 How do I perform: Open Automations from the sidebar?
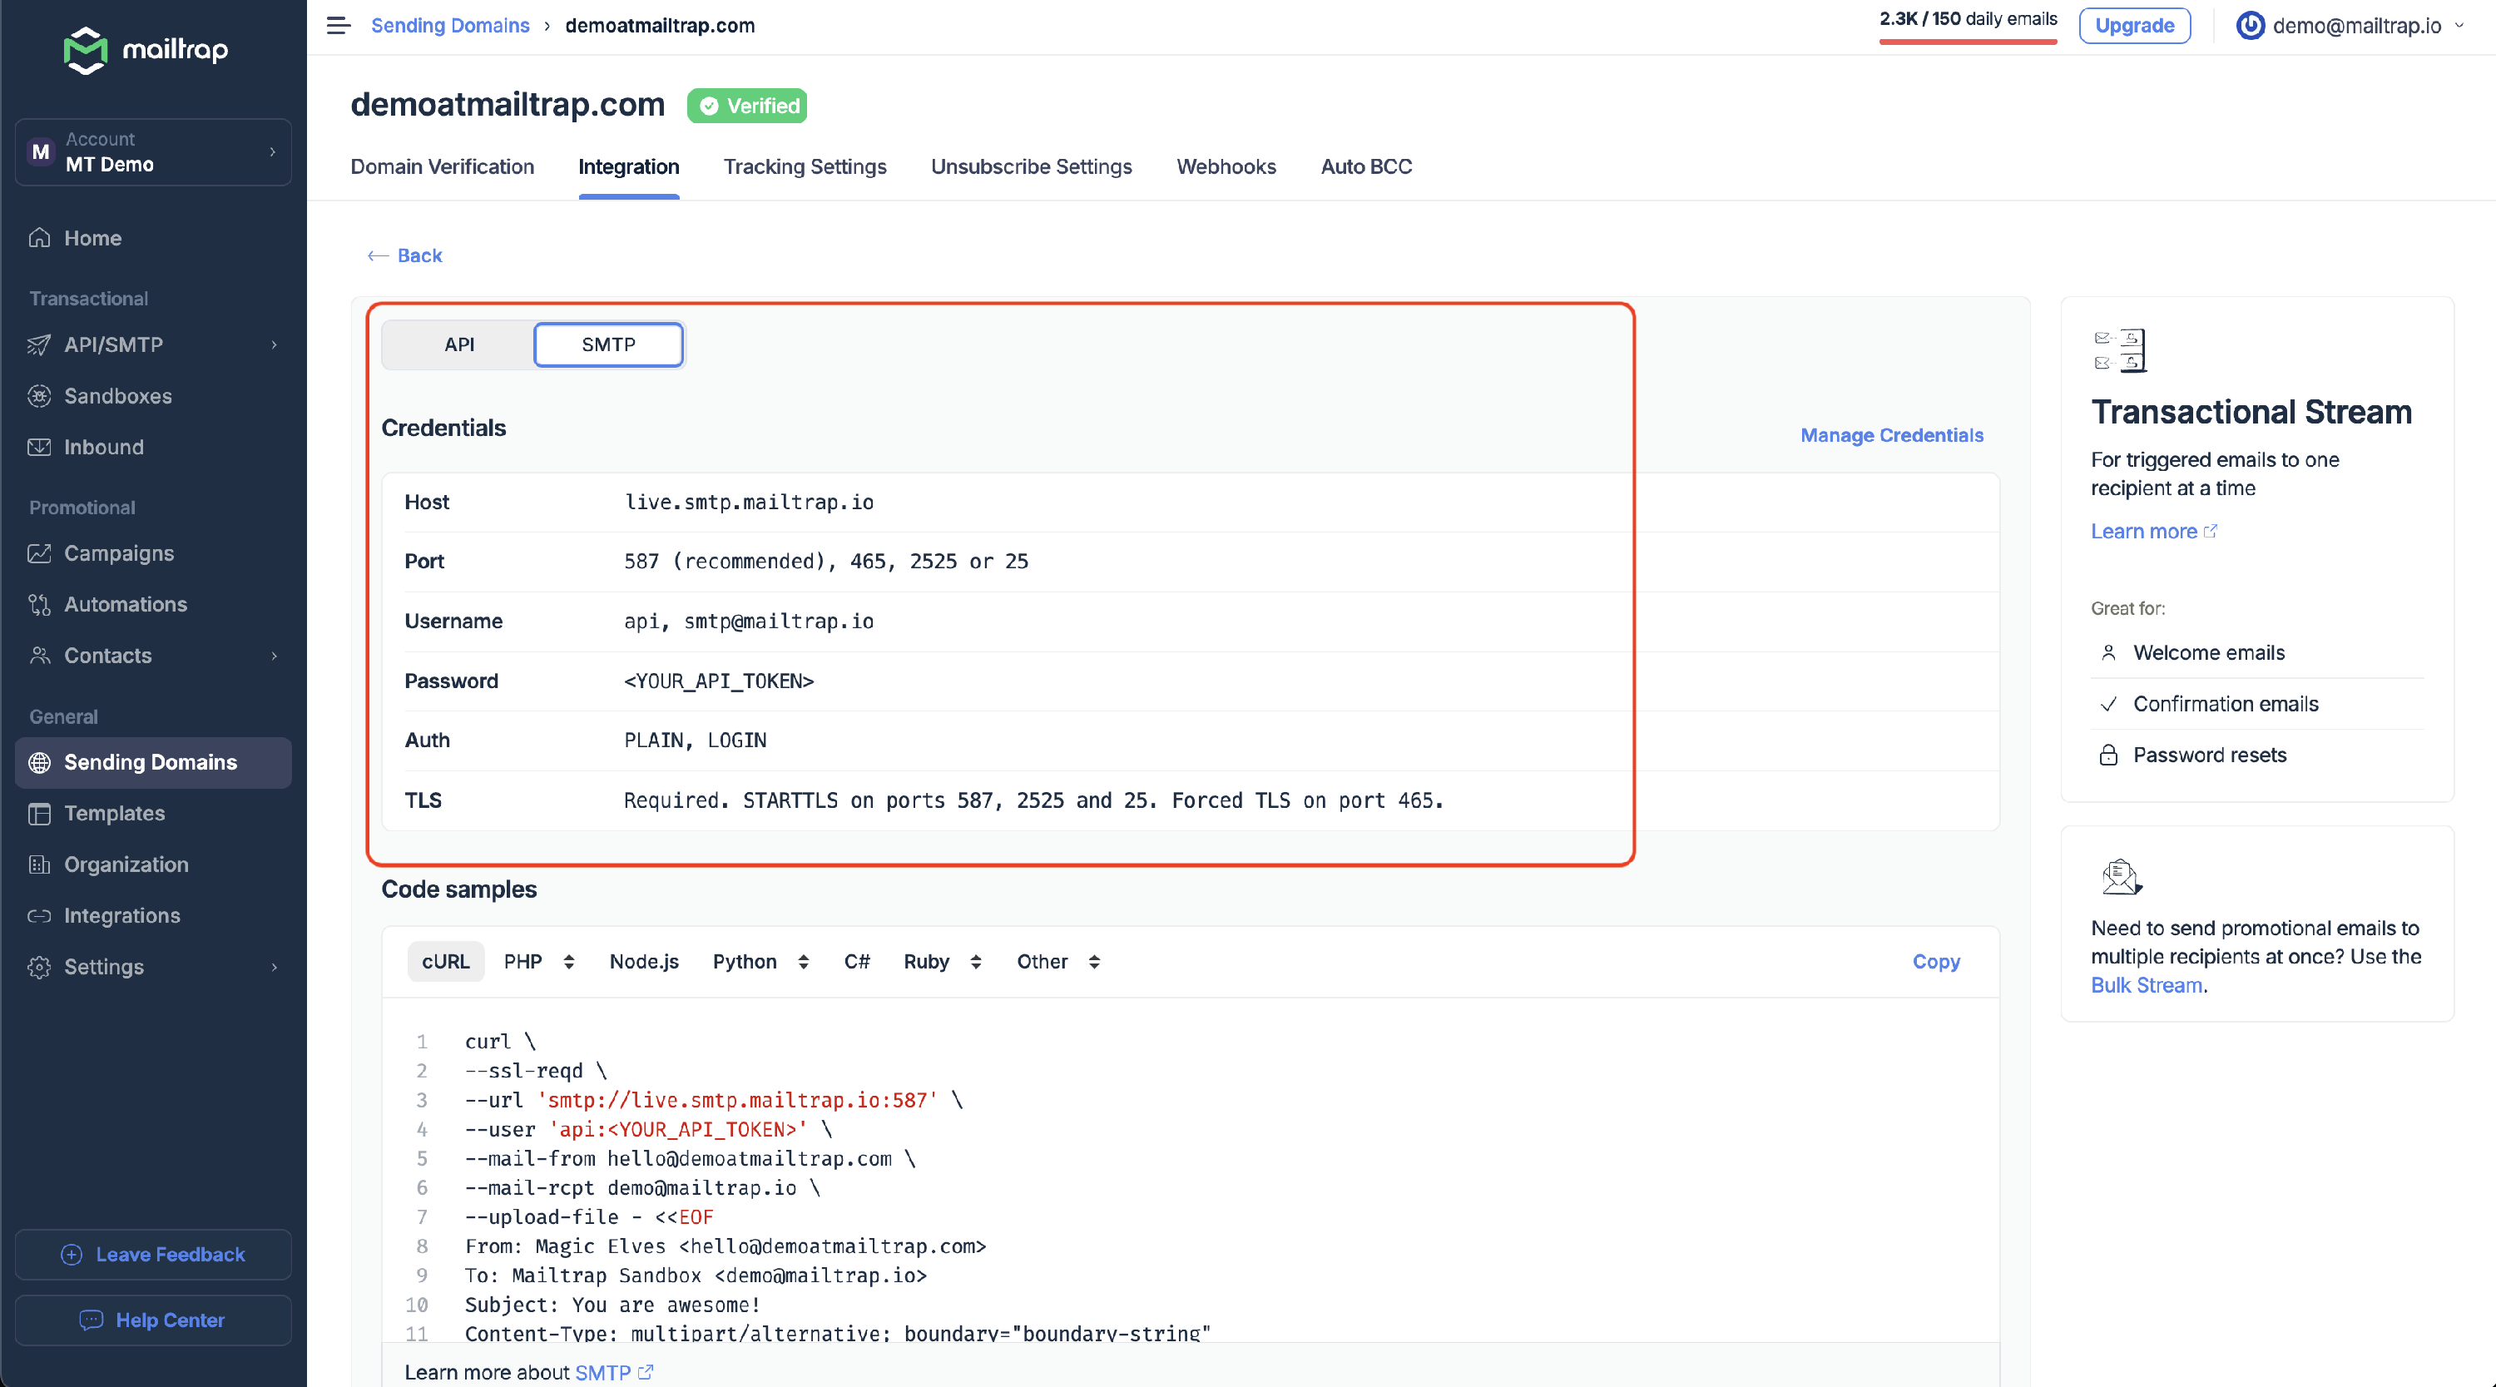[125, 604]
